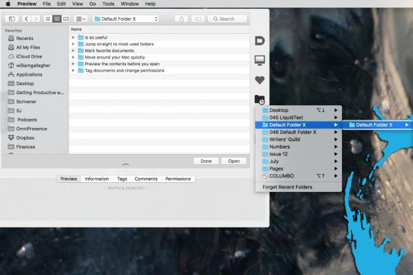Choose Issue 12 in recent folders
The width and height of the screenshot is (413, 275).
click(299, 154)
